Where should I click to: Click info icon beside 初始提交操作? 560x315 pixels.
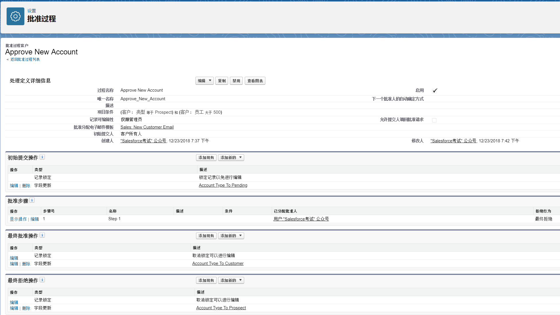point(42,157)
